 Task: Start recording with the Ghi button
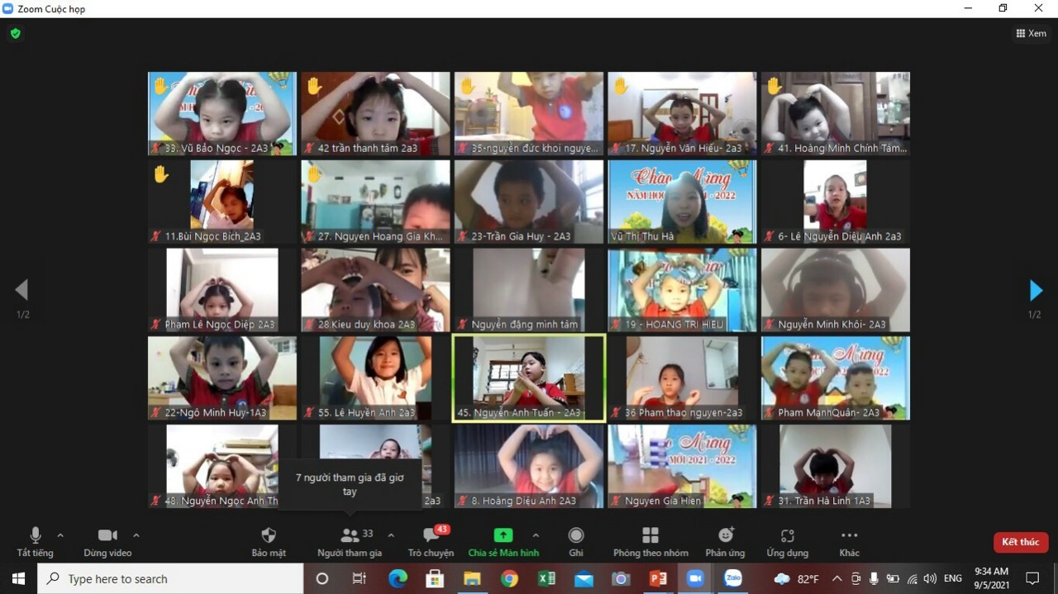tap(576, 536)
